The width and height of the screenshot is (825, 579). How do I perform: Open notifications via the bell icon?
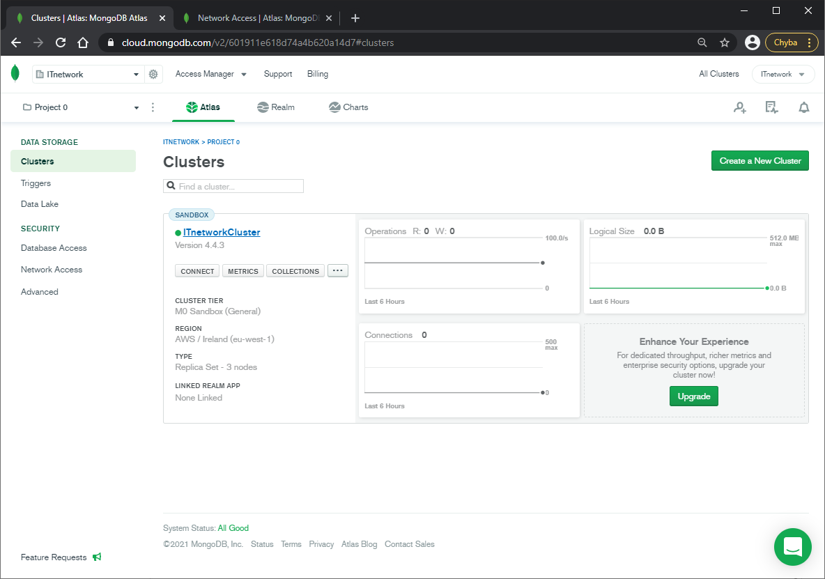[803, 107]
